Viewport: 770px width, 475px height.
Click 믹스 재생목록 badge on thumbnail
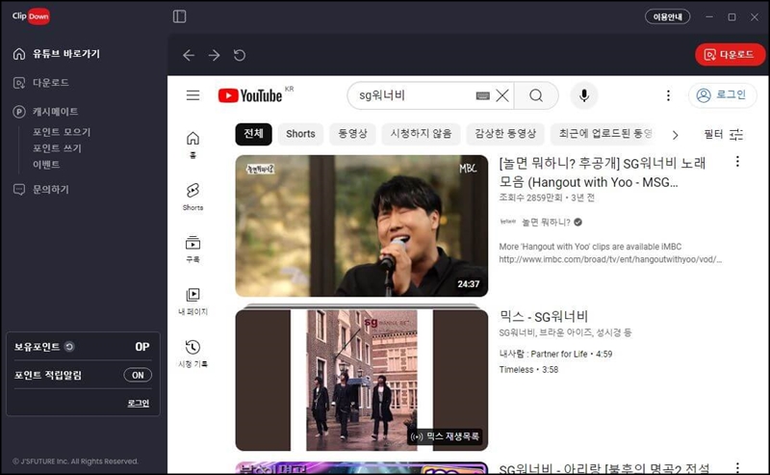[x=445, y=436]
